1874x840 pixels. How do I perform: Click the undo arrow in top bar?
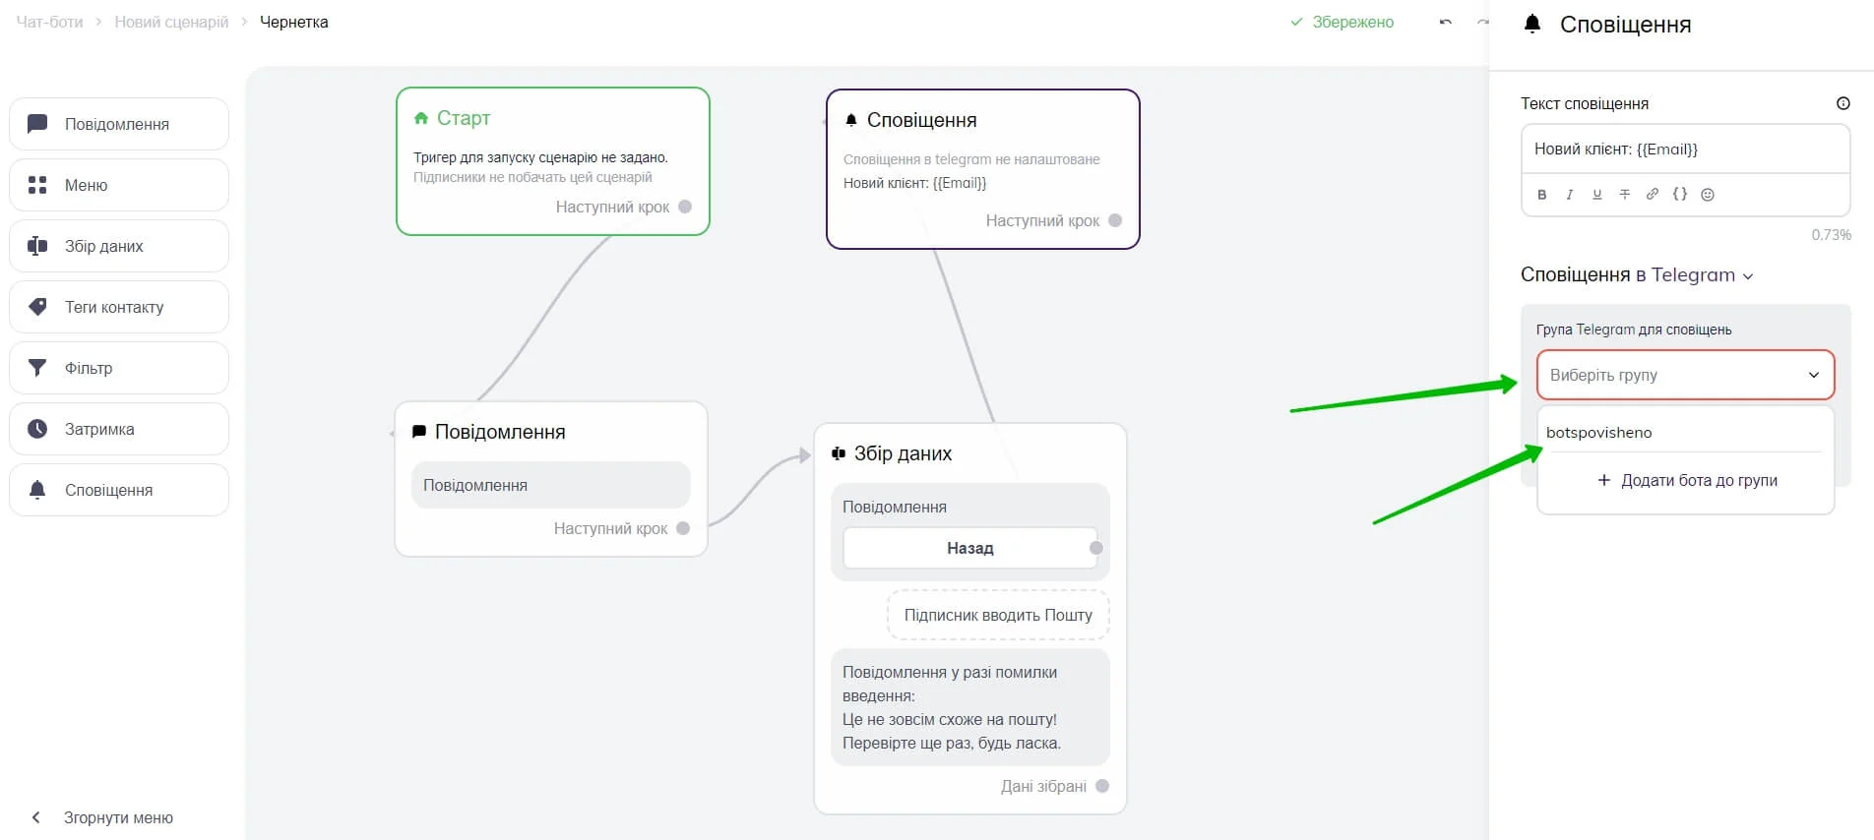click(x=1445, y=22)
